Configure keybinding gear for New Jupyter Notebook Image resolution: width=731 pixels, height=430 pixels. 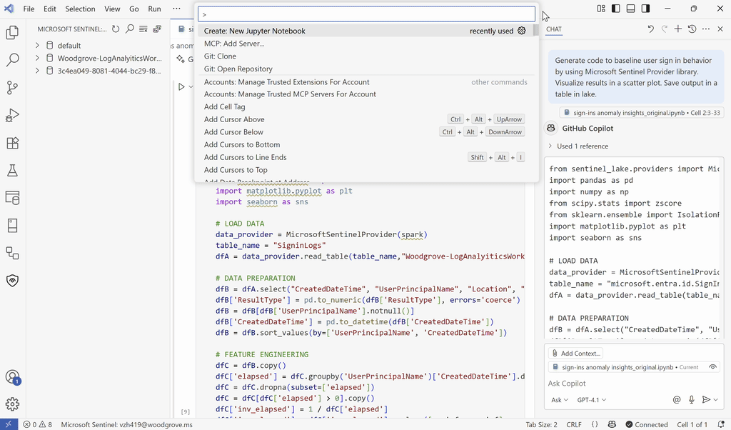[522, 31]
